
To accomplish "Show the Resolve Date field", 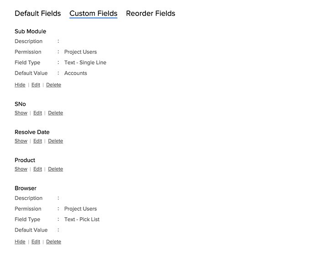I will [21, 141].
